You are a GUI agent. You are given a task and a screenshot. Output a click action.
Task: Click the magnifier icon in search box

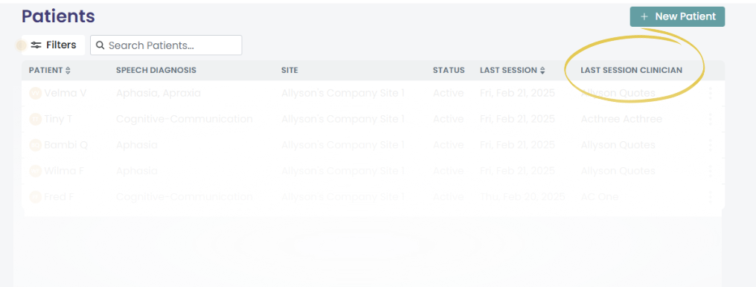point(100,45)
